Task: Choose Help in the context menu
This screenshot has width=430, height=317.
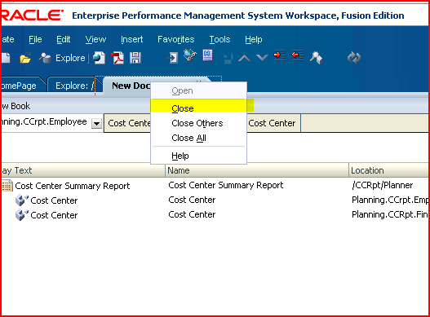Action: click(x=199, y=156)
